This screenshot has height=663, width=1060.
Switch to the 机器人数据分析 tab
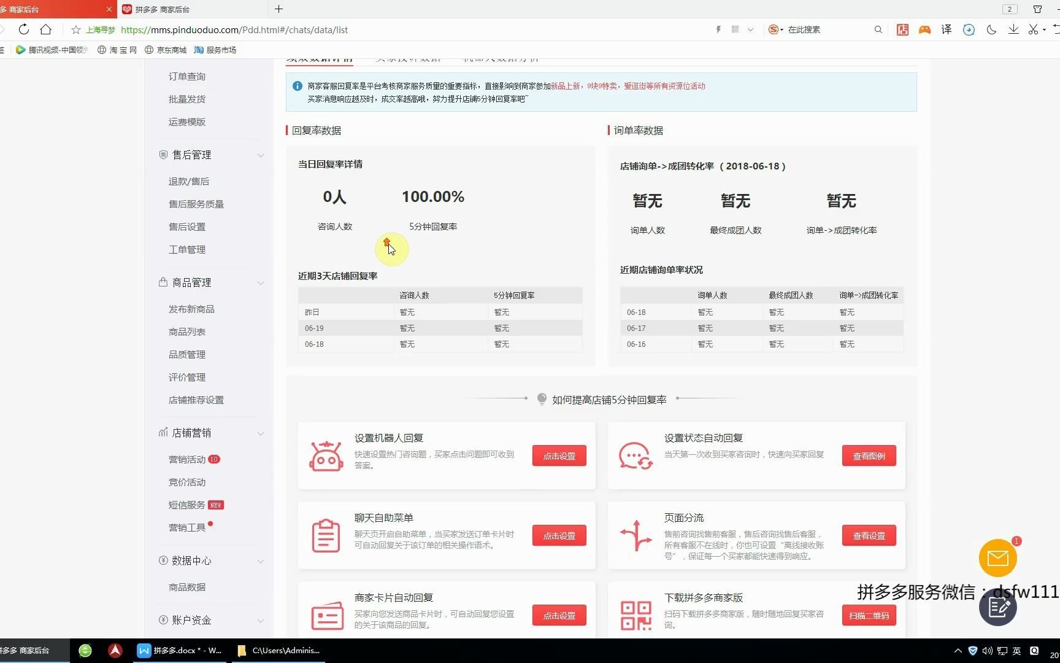(501, 58)
